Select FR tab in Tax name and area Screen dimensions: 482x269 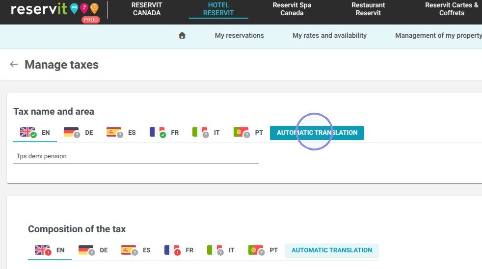[164, 132]
